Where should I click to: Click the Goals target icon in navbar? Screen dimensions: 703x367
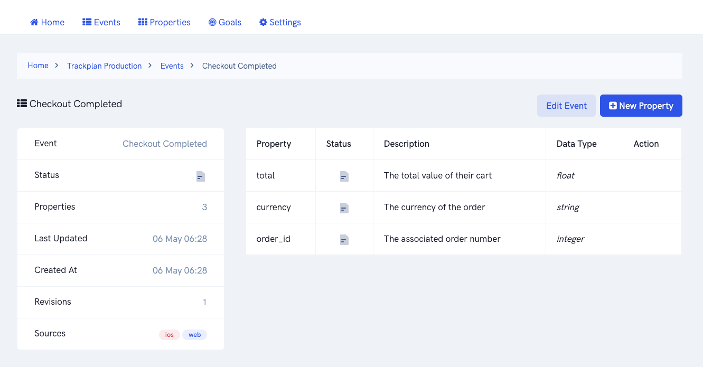click(x=212, y=22)
